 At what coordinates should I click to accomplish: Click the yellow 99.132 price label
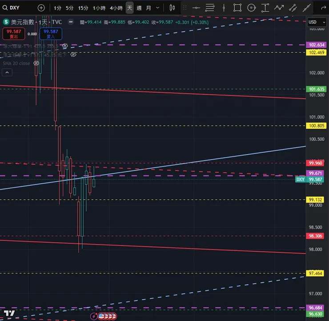315,200
